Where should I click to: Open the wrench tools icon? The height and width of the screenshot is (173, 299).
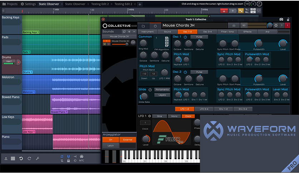coord(37,158)
